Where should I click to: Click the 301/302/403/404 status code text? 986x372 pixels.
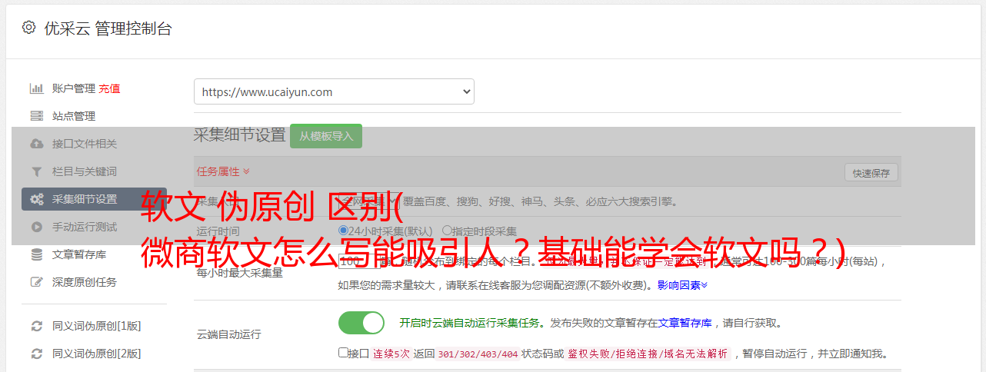[x=477, y=354]
